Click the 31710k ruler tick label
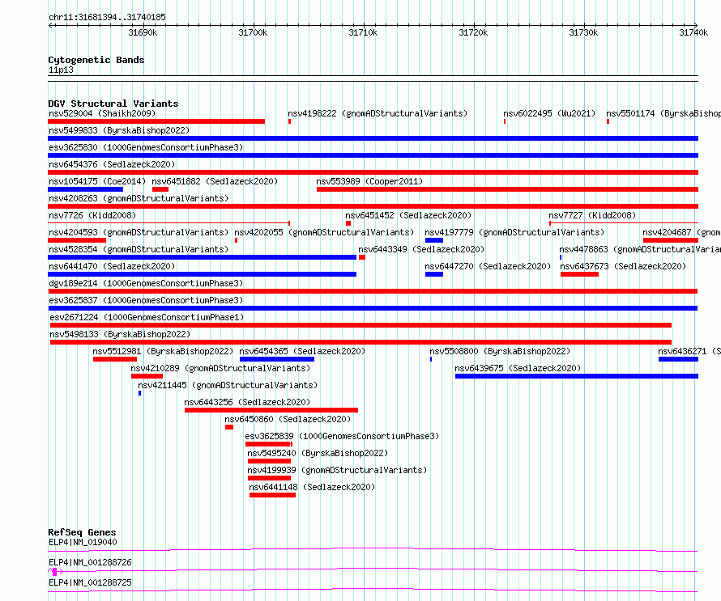The image size is (721, 601). point(363,32)
